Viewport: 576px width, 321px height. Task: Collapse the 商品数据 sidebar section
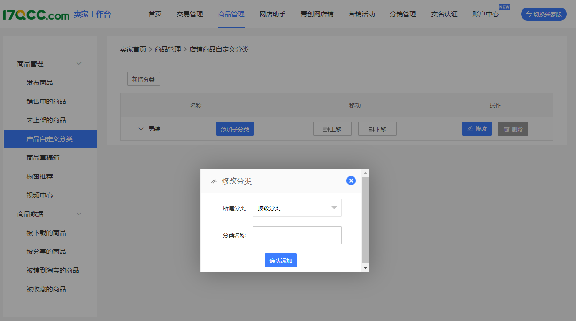point(79,214)
